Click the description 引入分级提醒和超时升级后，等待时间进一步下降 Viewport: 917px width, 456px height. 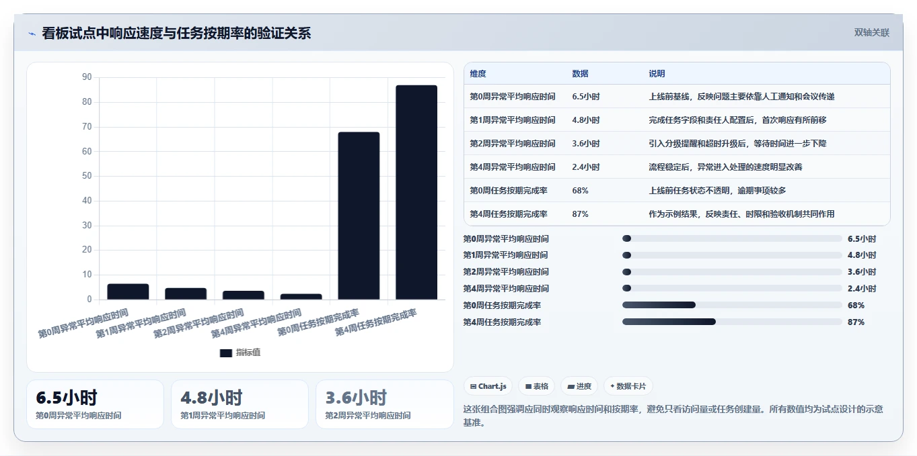click(737, 144)
